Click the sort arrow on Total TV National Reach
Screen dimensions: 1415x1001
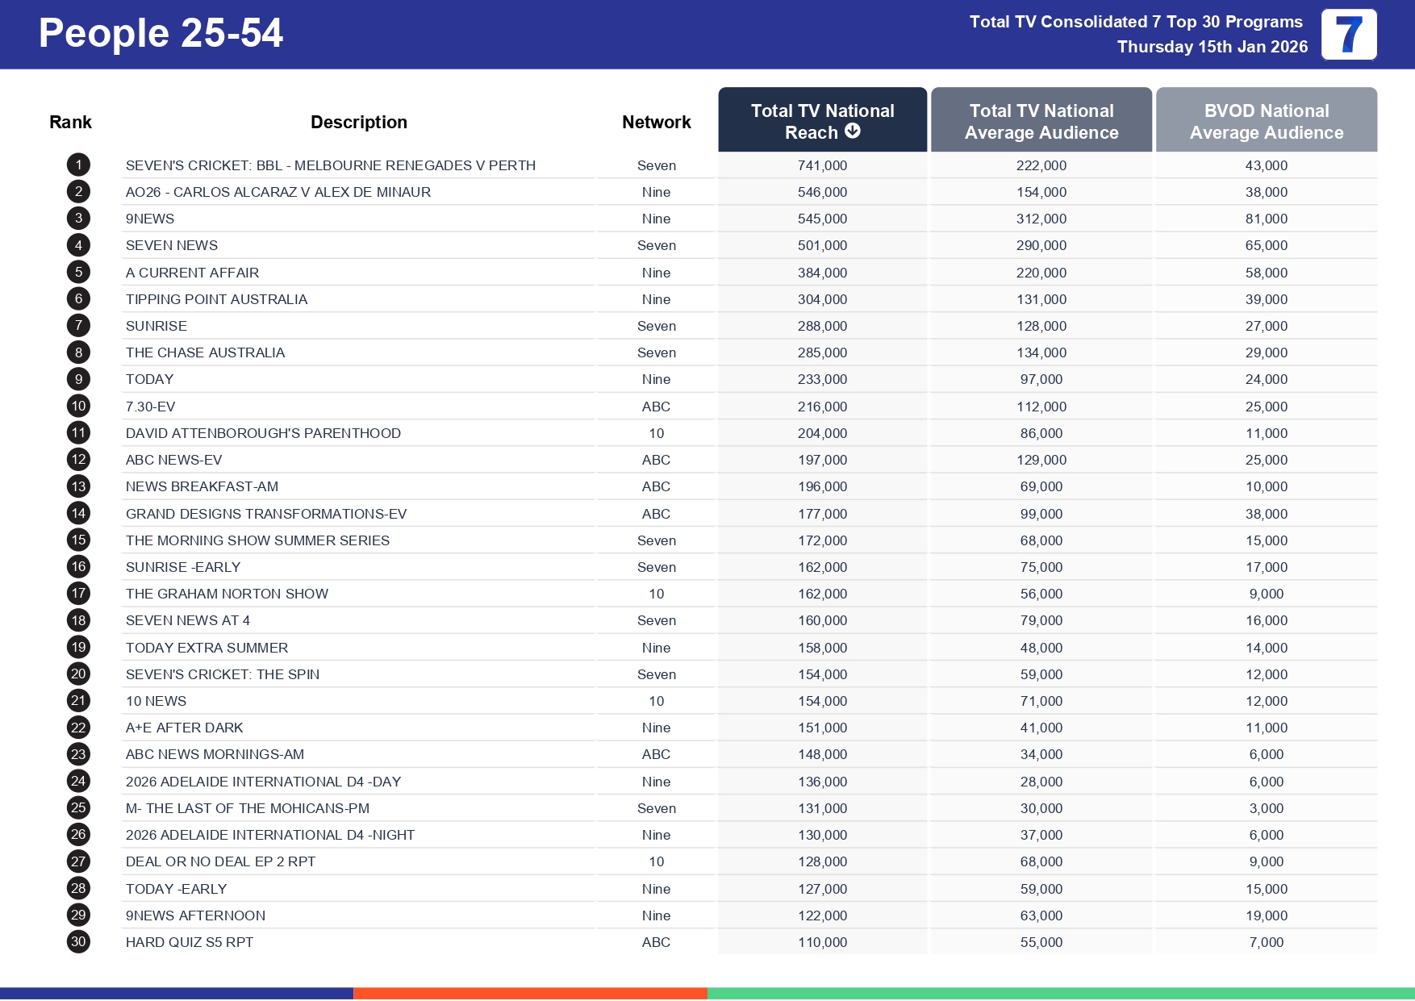coord(854,131)
